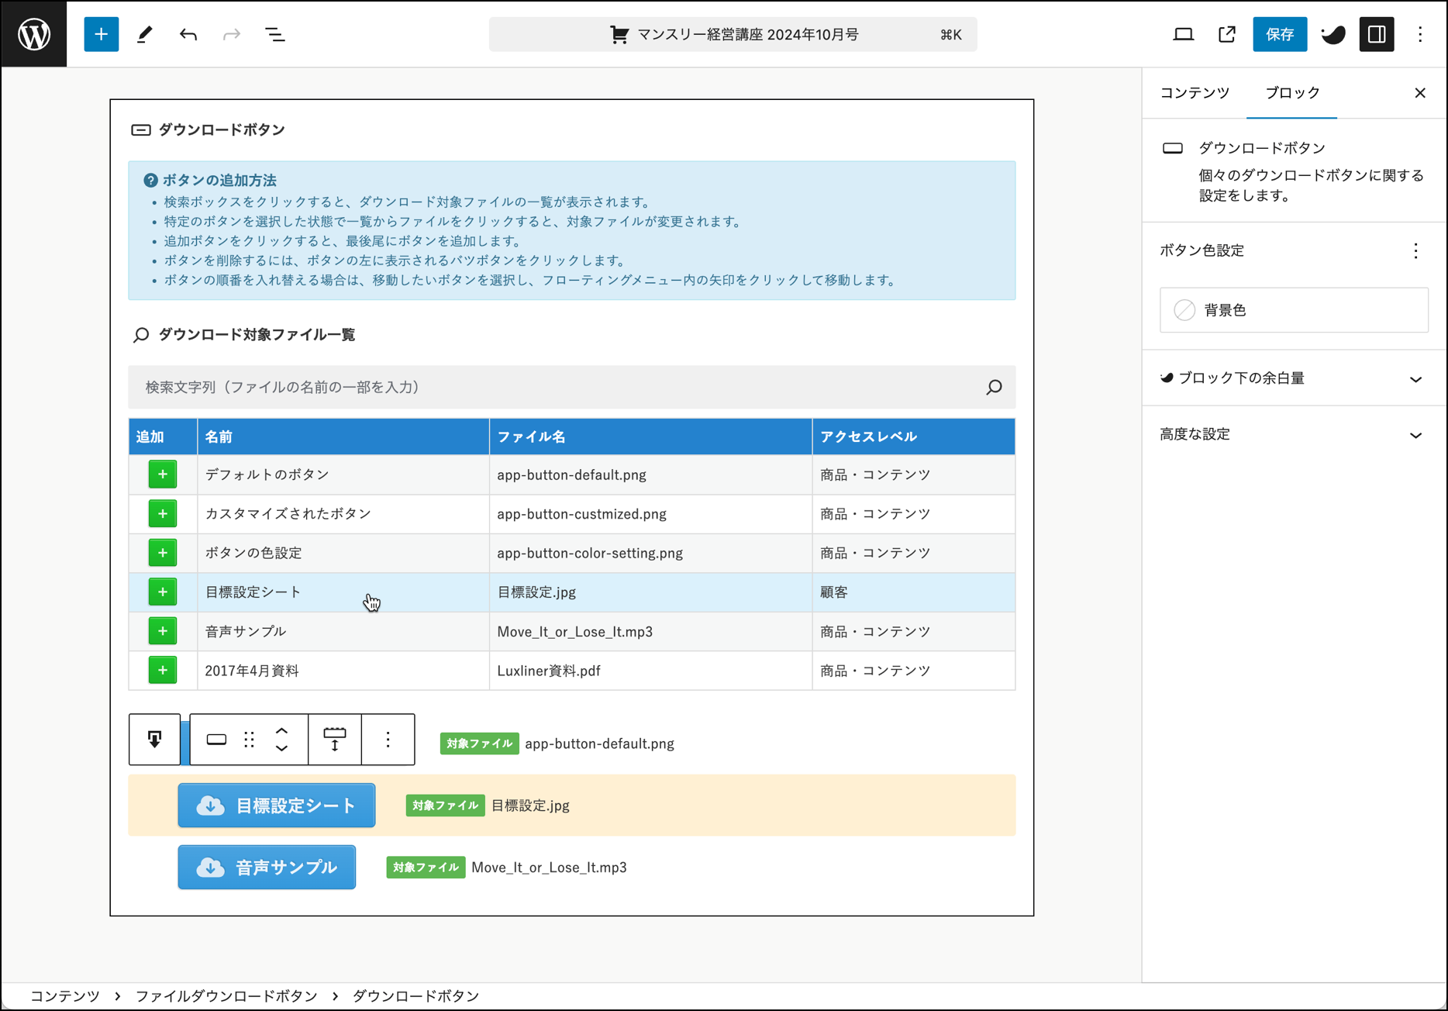Open ボタン色設定 options menu

1415,250
